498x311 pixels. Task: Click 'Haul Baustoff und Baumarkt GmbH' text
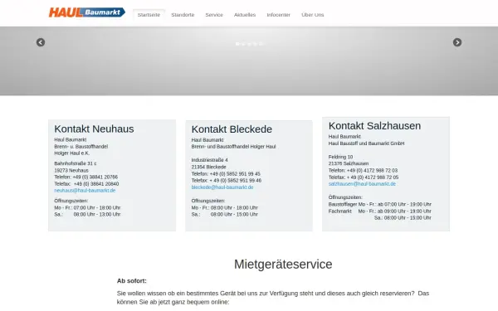point(367,143)
